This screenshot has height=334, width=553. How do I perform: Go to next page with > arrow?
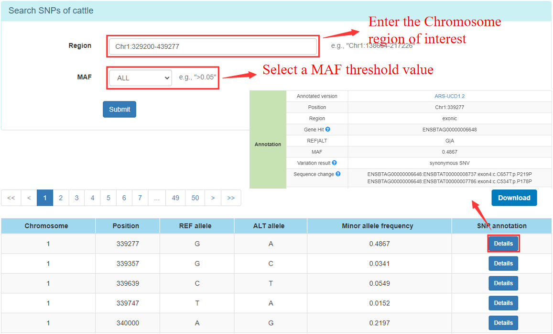[x=213, y=198]
